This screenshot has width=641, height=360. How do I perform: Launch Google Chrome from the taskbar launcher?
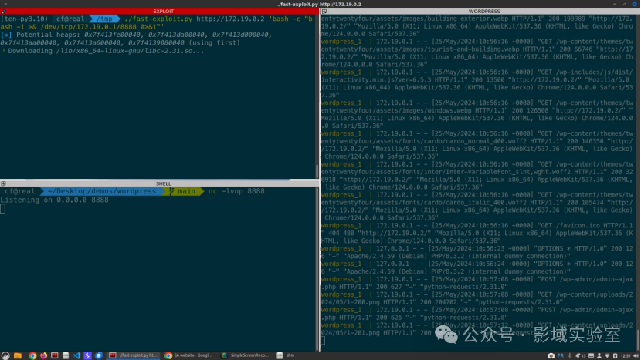[x=32, y=355]
